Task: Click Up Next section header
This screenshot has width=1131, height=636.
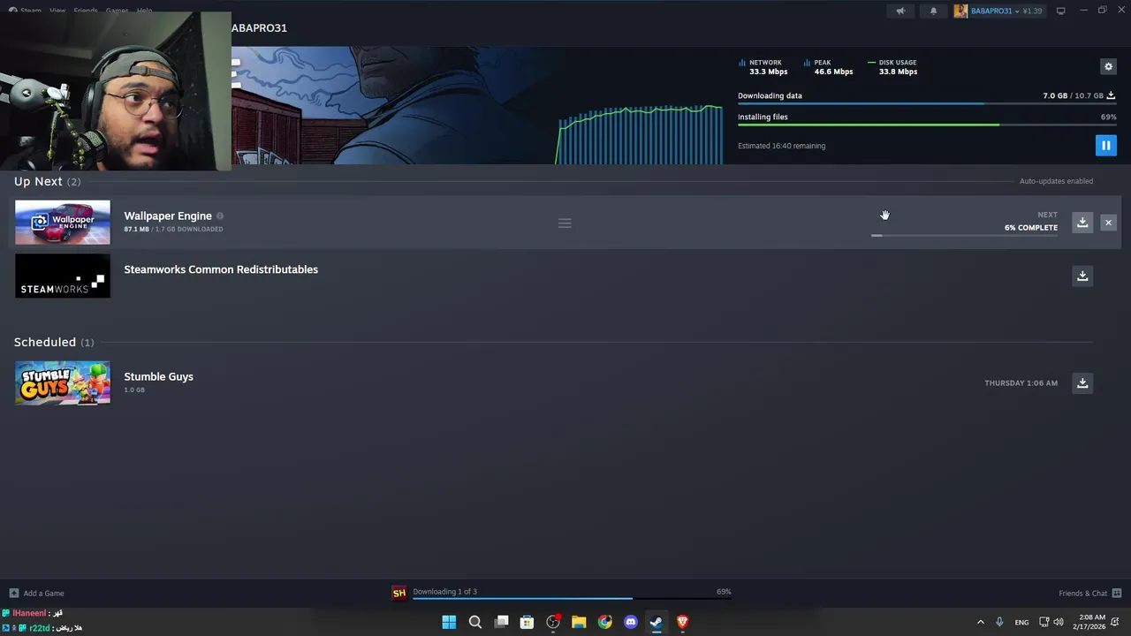Action: pyautogui.click(x=47, y=181)
